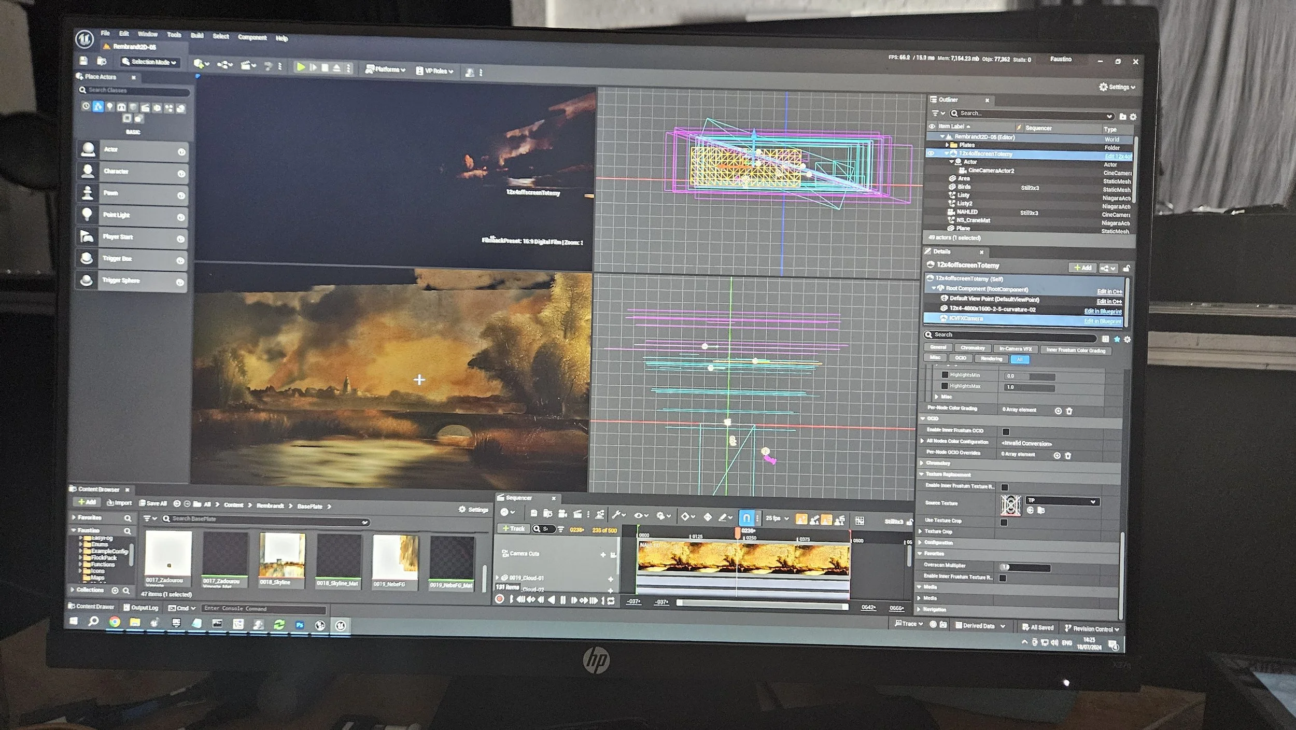Open the File menu
1296x730 pixels.
105,33
